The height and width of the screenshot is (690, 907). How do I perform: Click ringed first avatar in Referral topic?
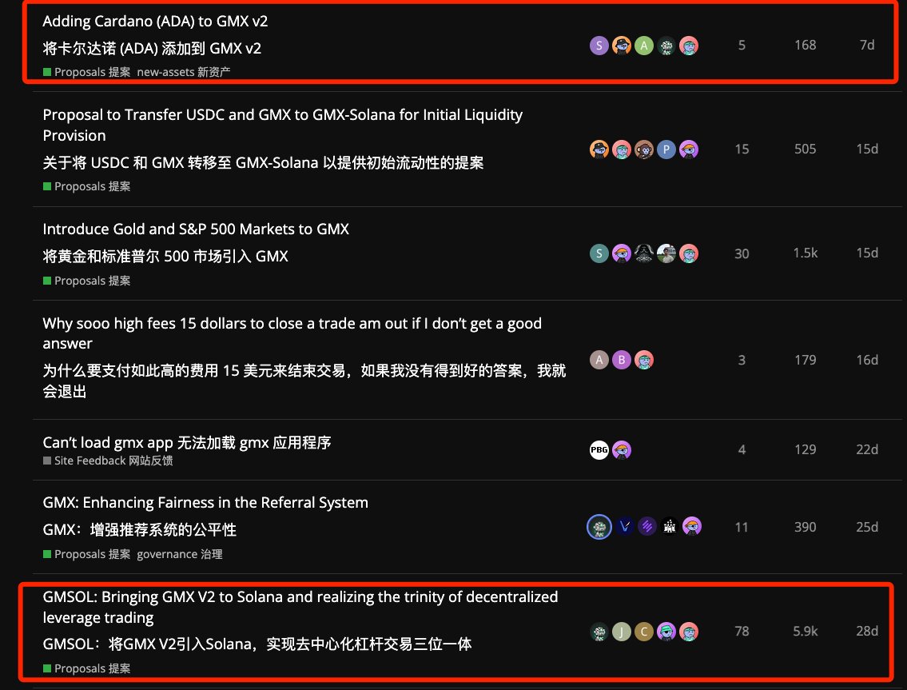(x=599, y=527)
